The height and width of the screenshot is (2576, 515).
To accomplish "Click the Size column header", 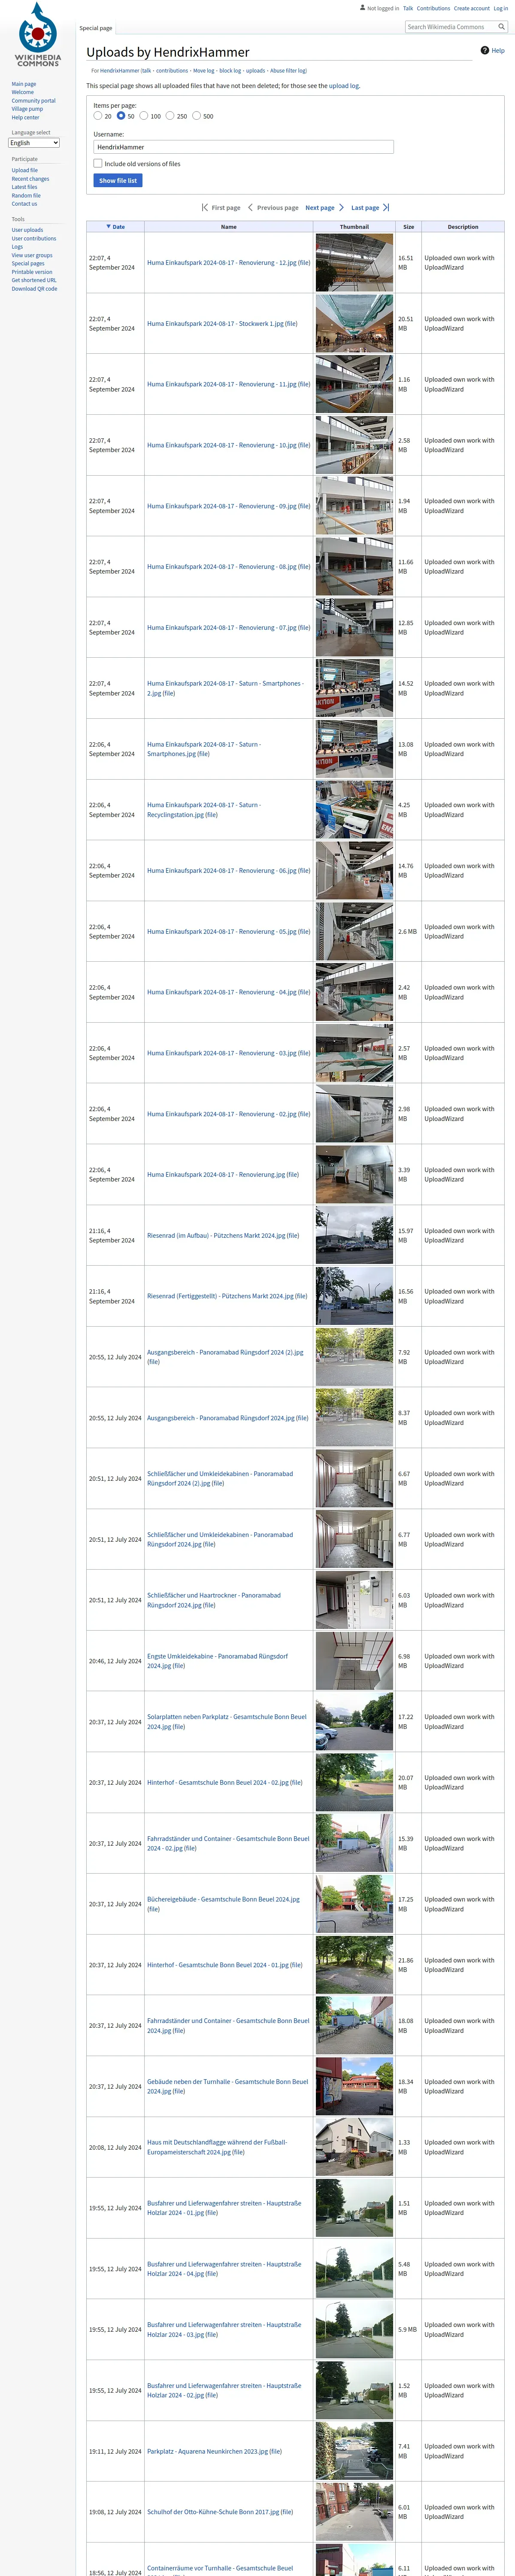I will [408, 227].
